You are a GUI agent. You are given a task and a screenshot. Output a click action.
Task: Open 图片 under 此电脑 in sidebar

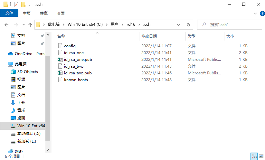coord(21,87)
